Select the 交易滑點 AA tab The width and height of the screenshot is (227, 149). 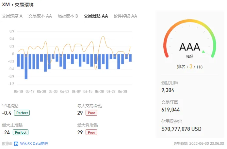point(96,16)
